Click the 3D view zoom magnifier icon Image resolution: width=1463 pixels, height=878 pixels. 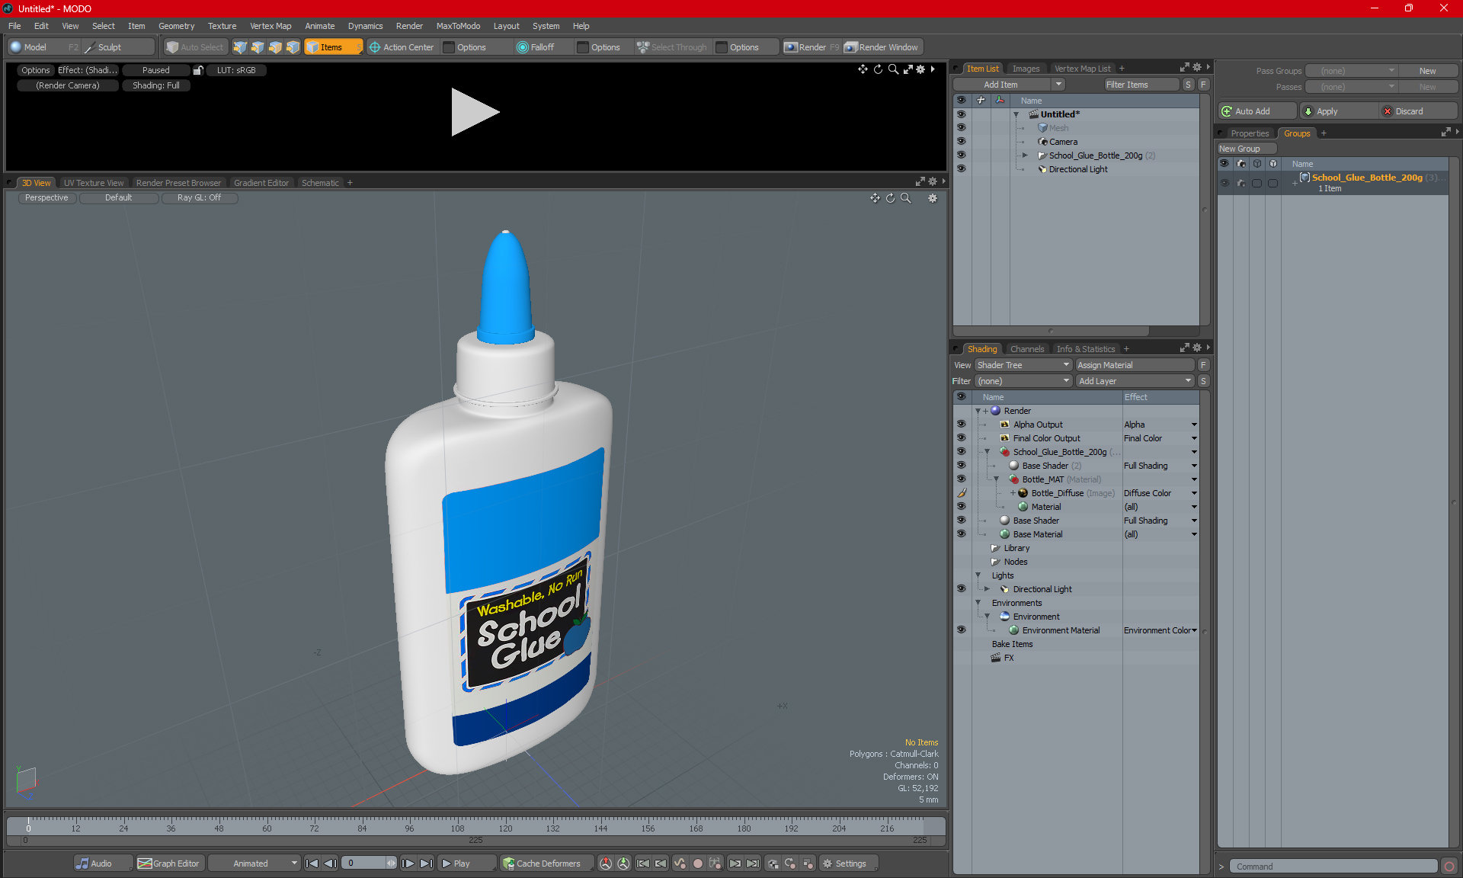coord(906,198)
